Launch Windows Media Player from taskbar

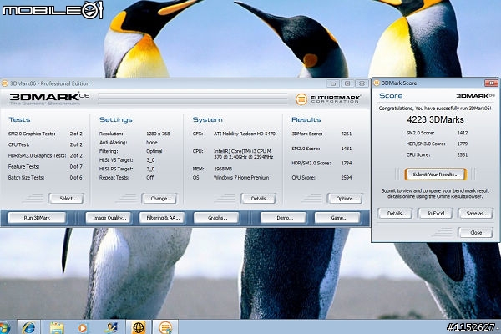tap(82, 328)
